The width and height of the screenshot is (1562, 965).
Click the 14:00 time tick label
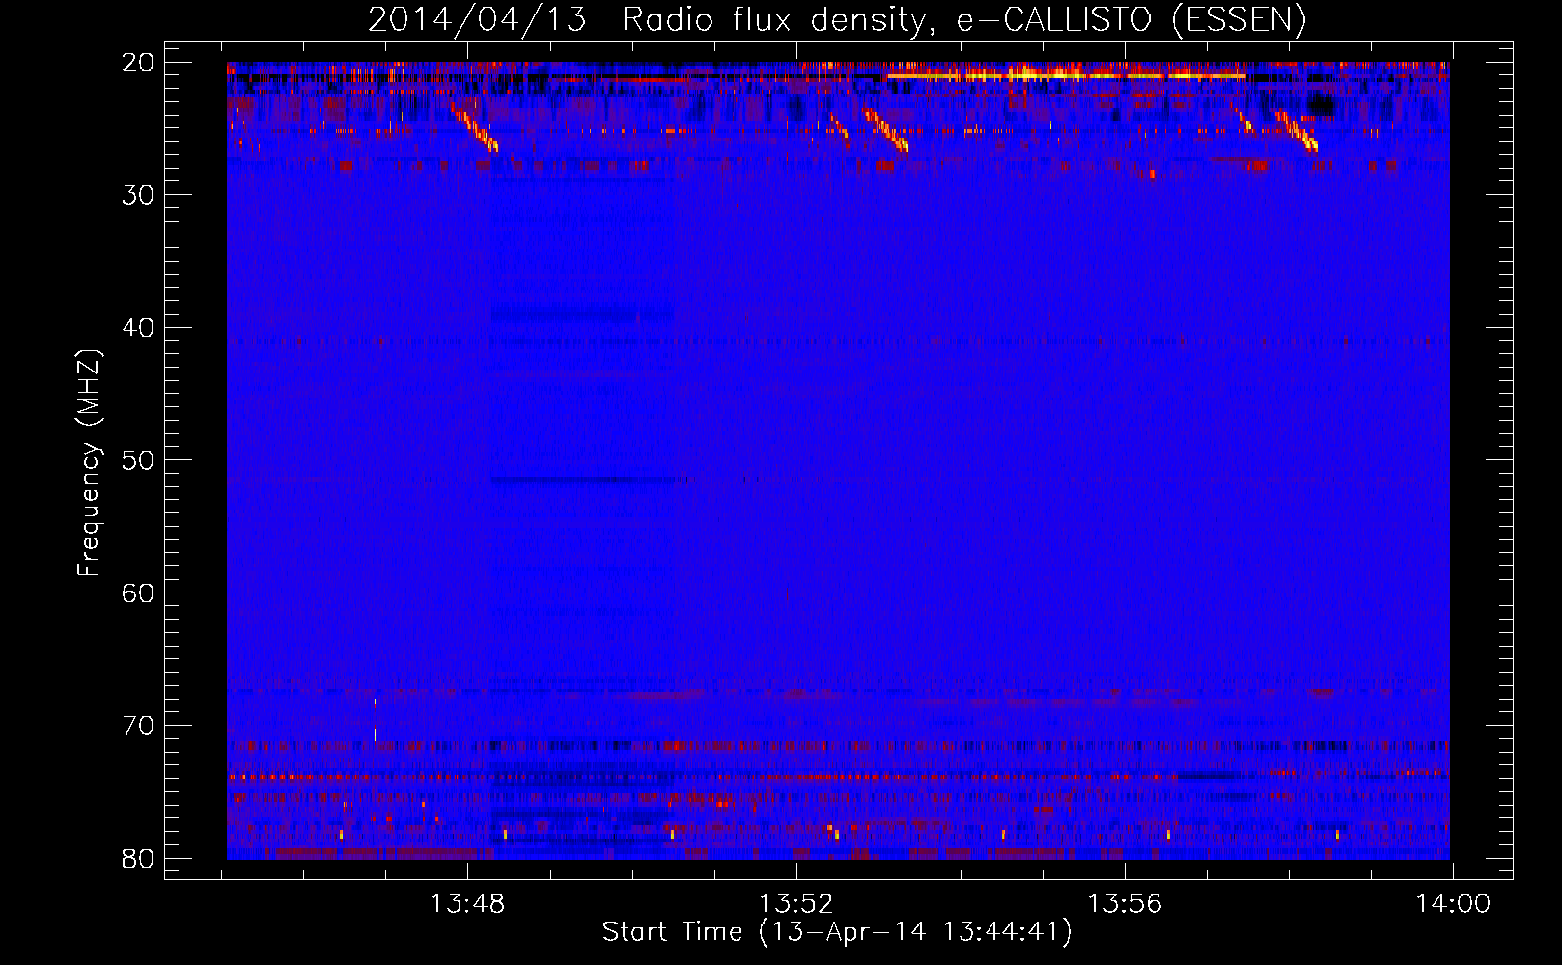[1453, 904]
